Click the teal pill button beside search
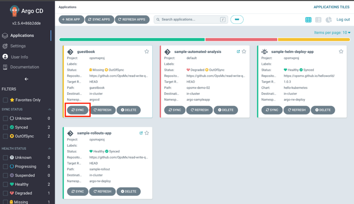Image resolution: width=354 pixels, height=204 pixels. 237,19
